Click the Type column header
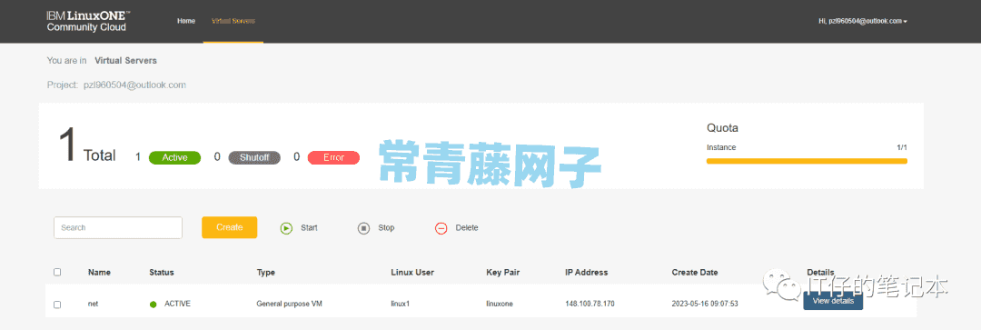981x330 pixels. pos(266,273)
